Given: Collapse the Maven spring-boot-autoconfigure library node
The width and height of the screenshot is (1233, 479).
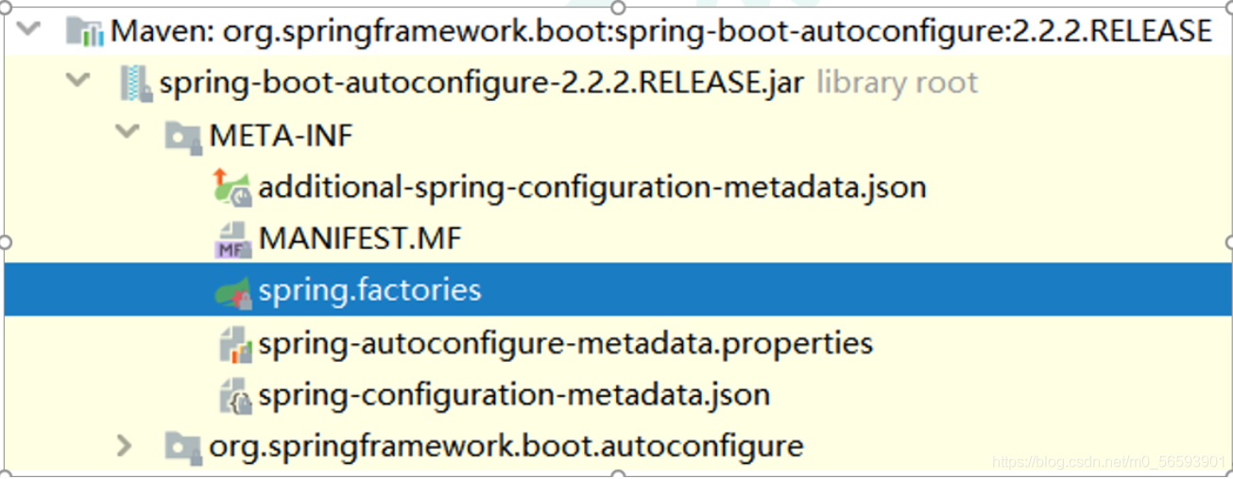Looking at the screenshot, I should click(x=28, y=30).
